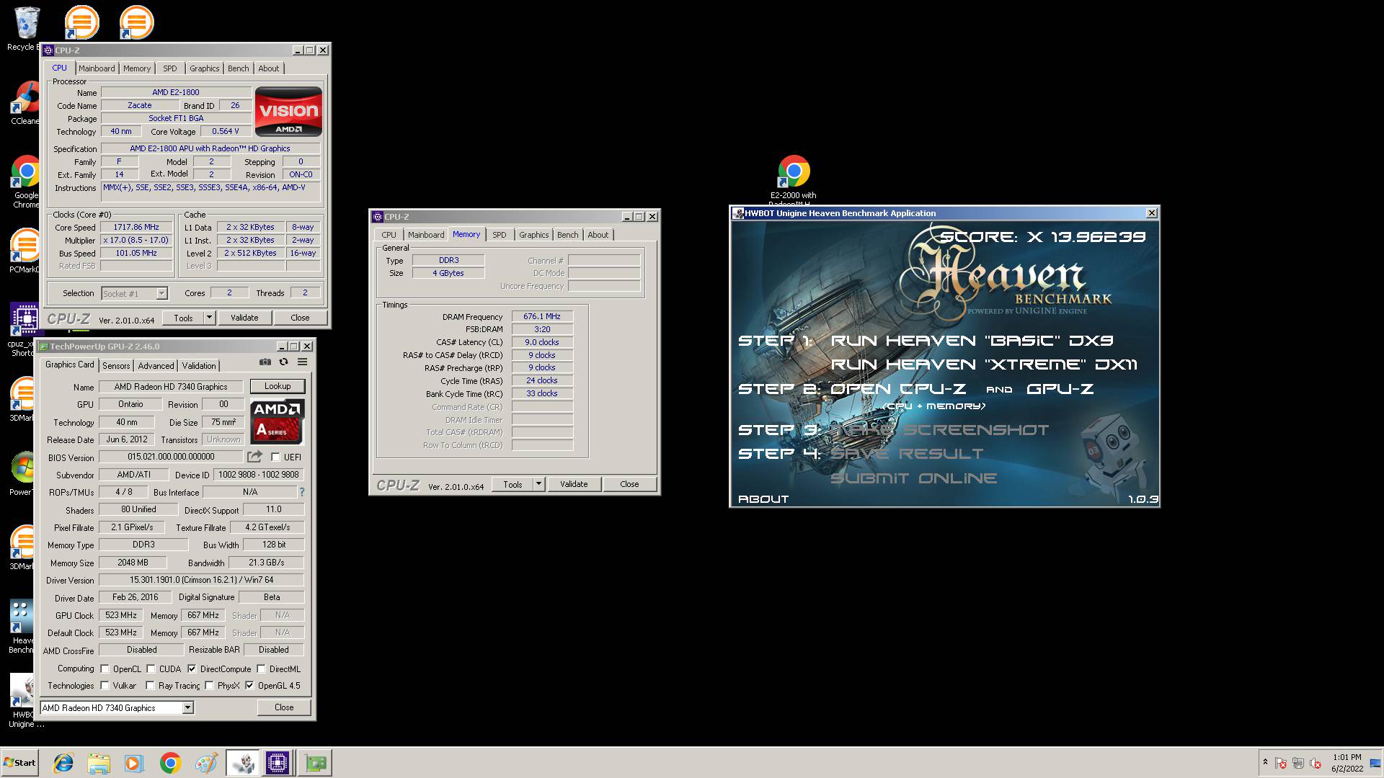Switch to the CPU-Z taskbar item

pos(278,763)
